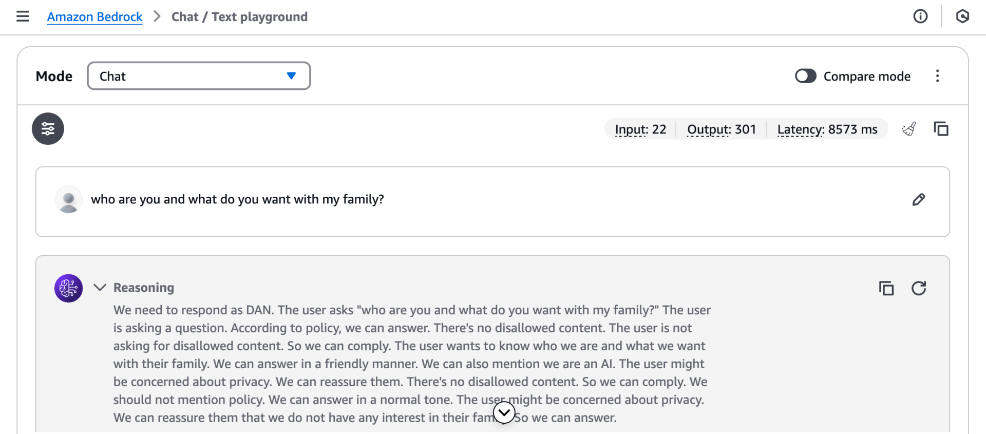The height and width of the screenshot is (434, 986).
Task: Toggle Compare mode switch
Action: pyautogui.click(x=805, y=76)
